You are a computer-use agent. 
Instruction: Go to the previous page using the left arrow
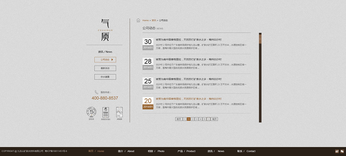point(185,119)
